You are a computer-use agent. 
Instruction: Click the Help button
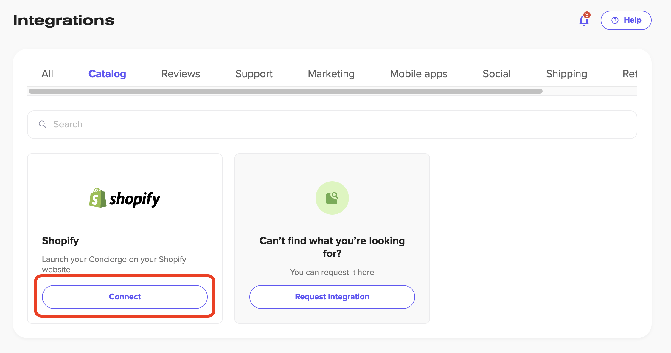(x=626, y=20)
